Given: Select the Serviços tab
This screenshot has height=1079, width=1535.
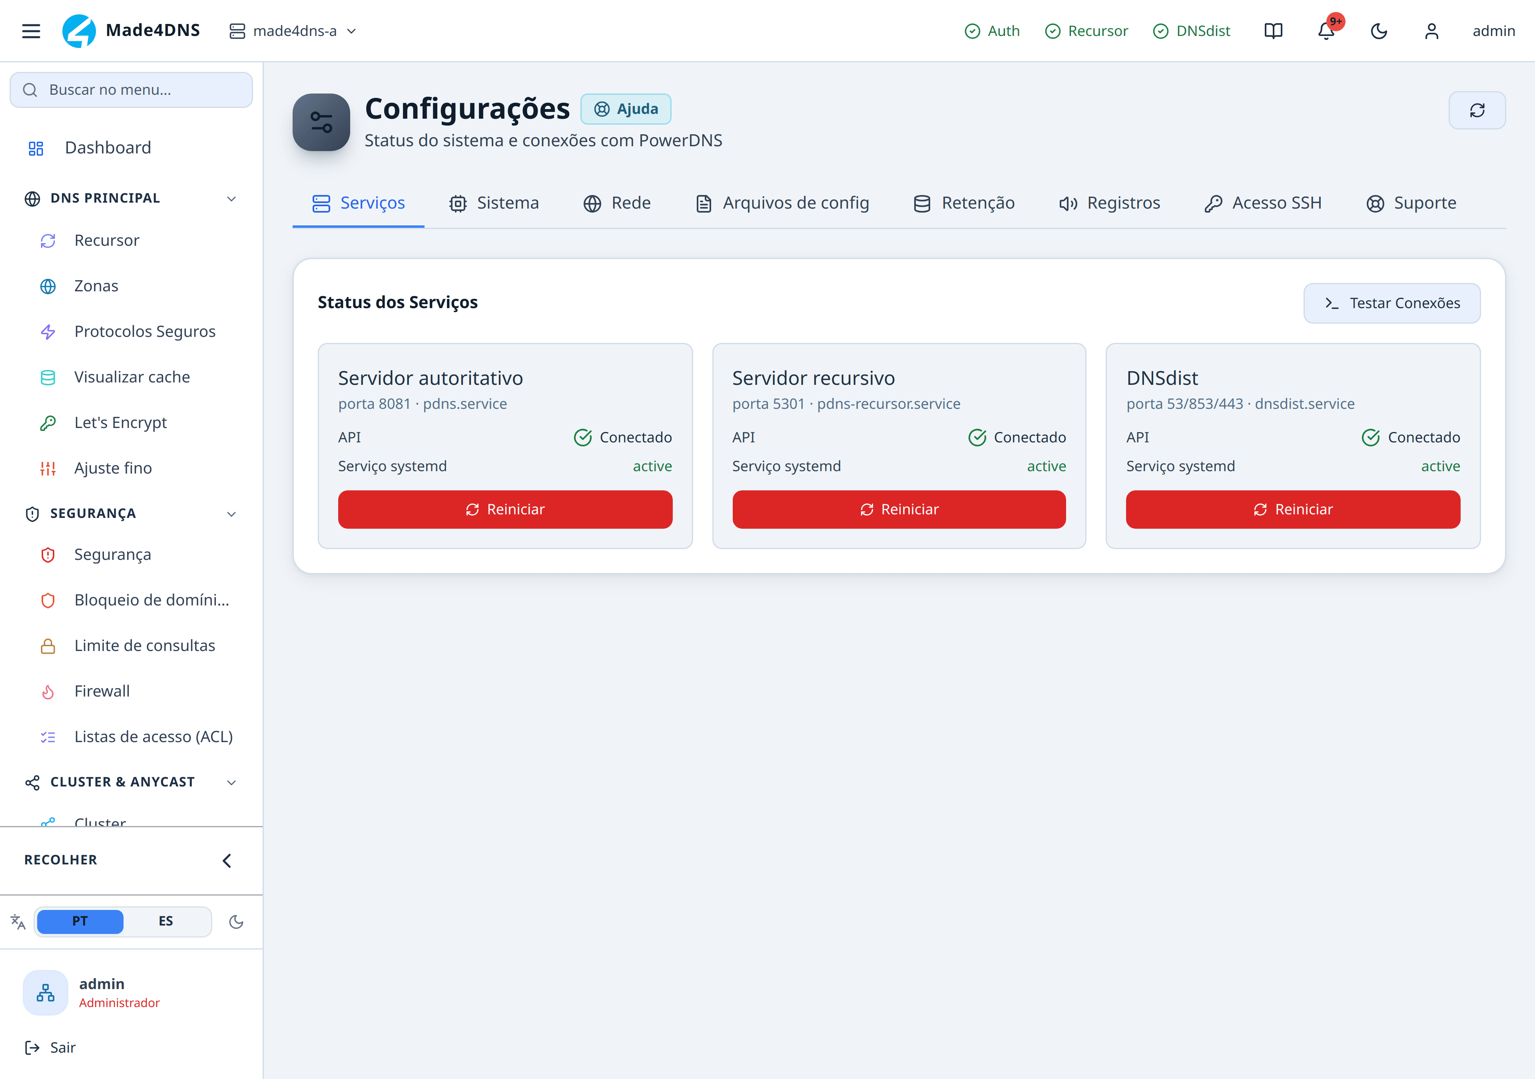Looking at the screenshot, I should click(x=358, y=203).
